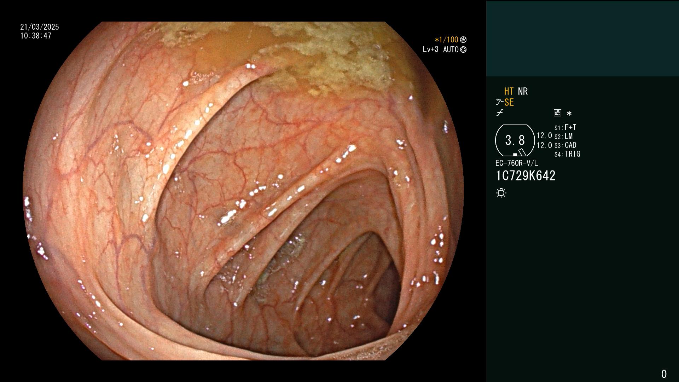This screenshot has height=382, width=679.
Task: Click the asterisk symbol next to settings icon
Action: pyautogui.click(x=569, y=113)
